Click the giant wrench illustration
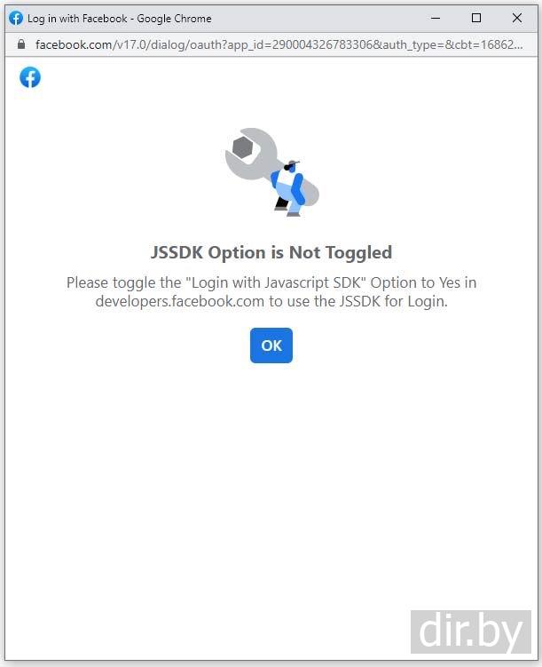Screen dimensions: 542x667 coord(271,168)
